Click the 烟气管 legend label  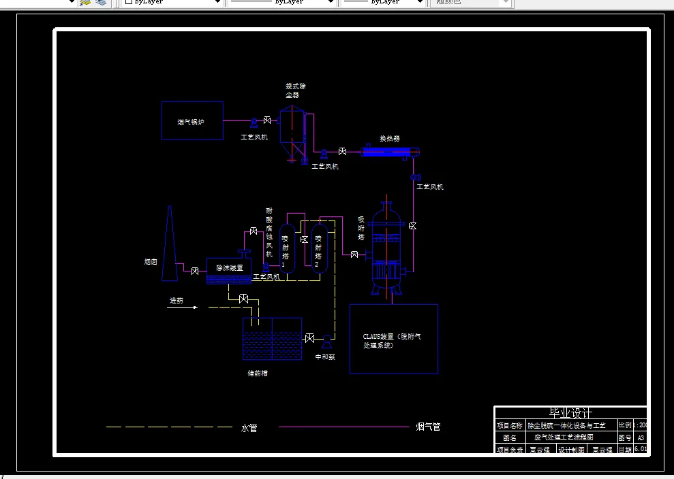pyautogui.click(x=428, y=427)
